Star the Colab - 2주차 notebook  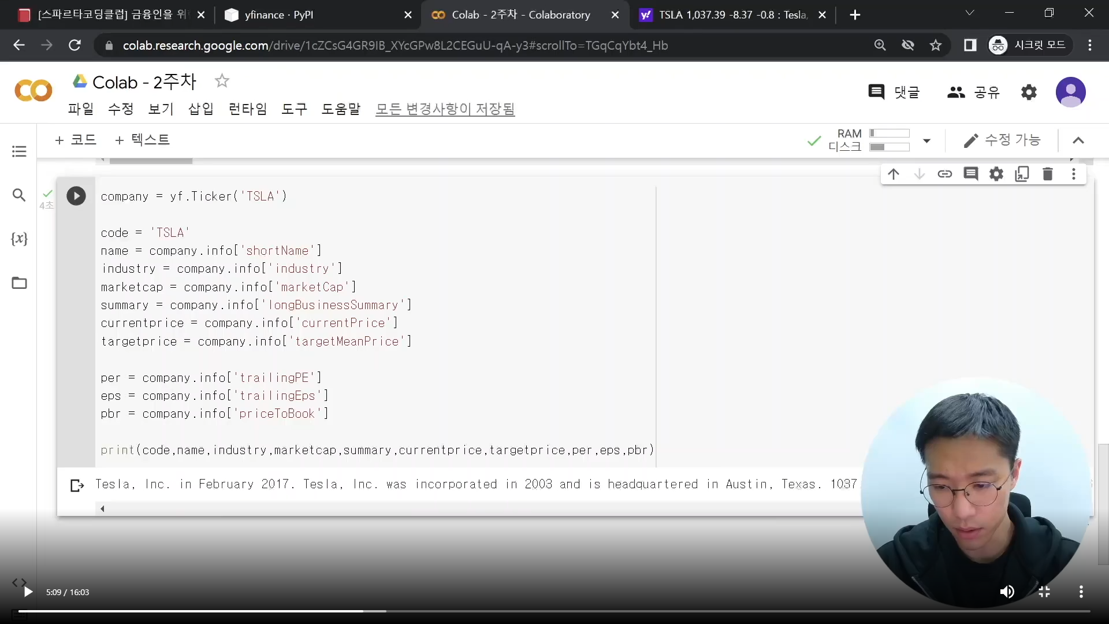(222, 81)
